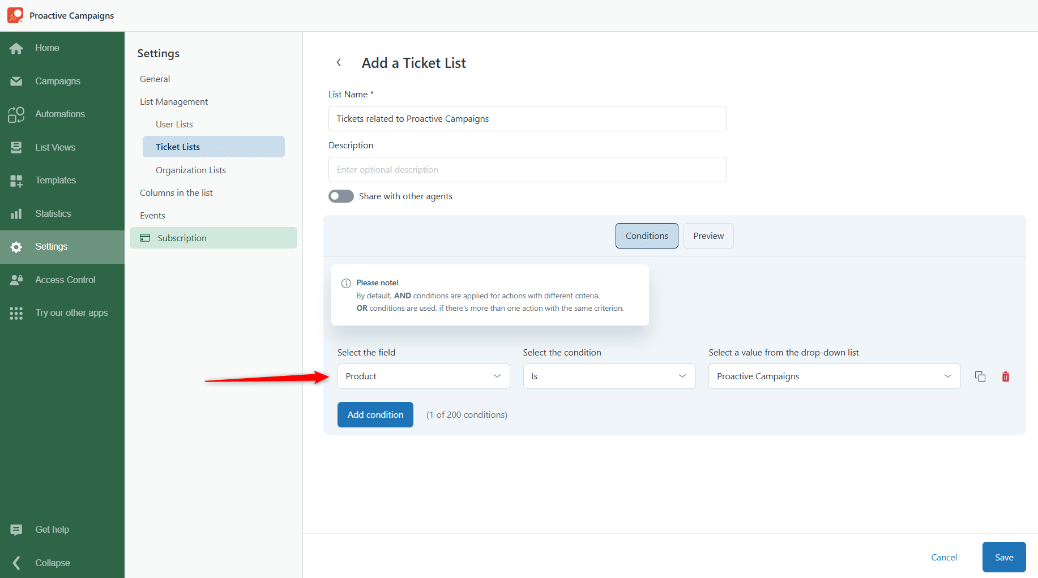The height and width of the screenshot is (578, 1038).
Task: Delete the condition with red trash icon
Action: point(1005,376)
